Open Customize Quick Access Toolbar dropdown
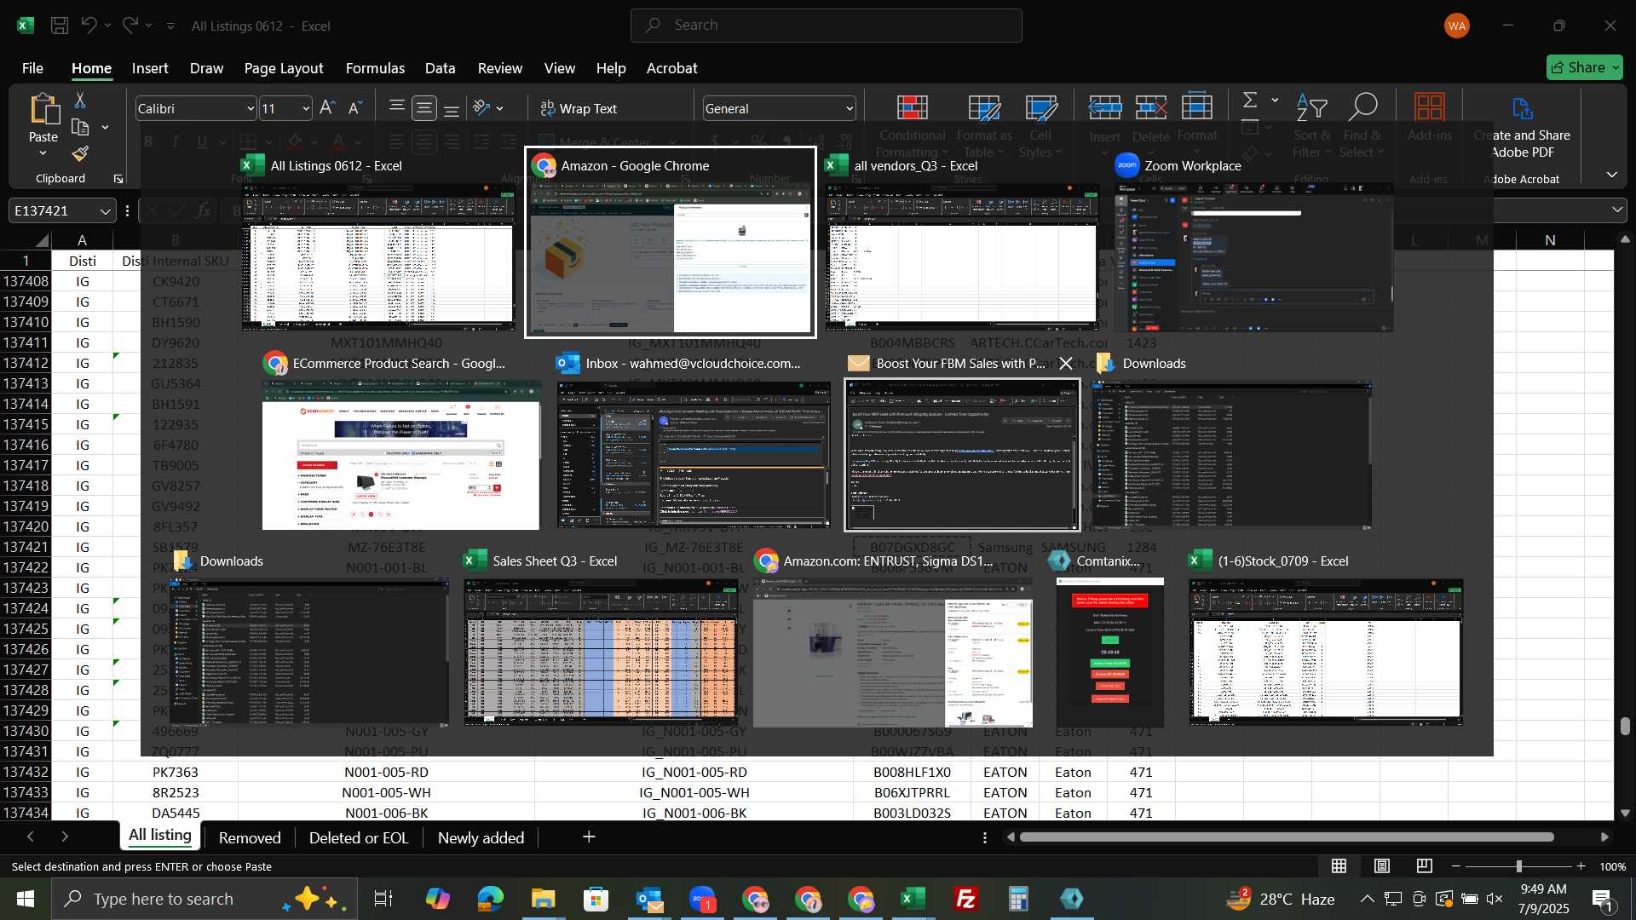The width and height of the screenshot is (1636, 920). [170, 26]
